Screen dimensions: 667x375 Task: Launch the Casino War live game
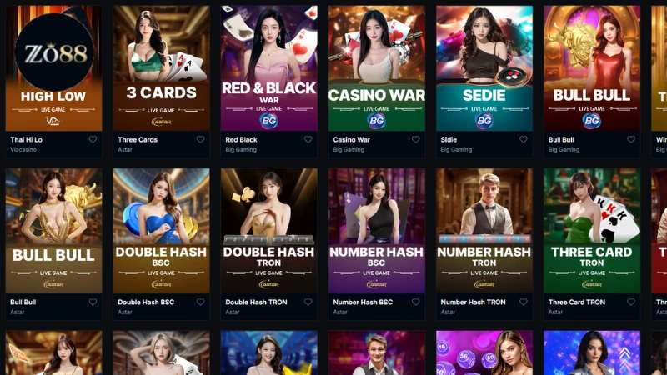point(377,68)
